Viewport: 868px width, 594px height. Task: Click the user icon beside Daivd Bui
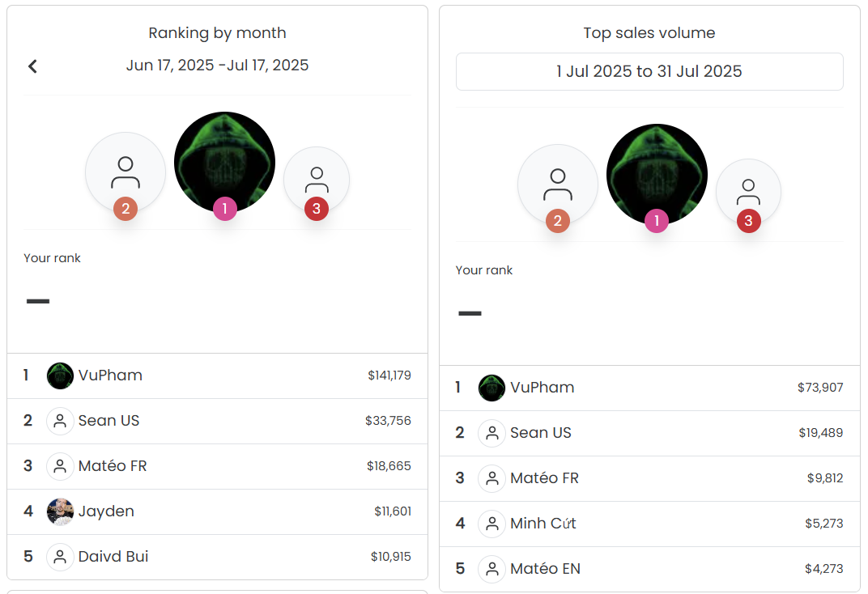tap(61, 557)
